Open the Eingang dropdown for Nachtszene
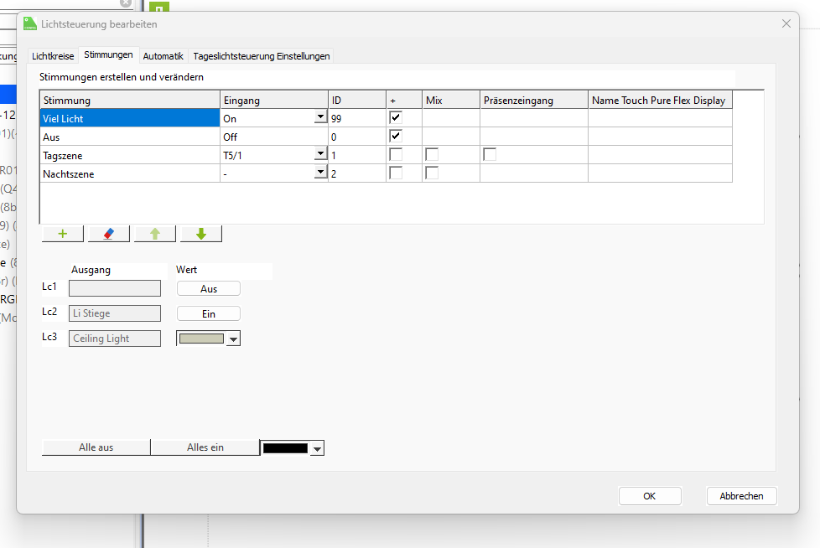 pos(319,173)
